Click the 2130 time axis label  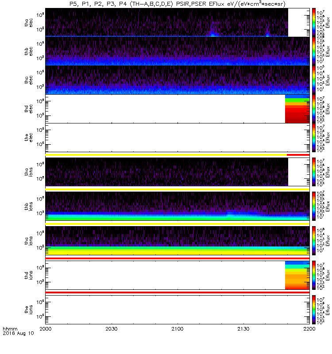[243, 329]
